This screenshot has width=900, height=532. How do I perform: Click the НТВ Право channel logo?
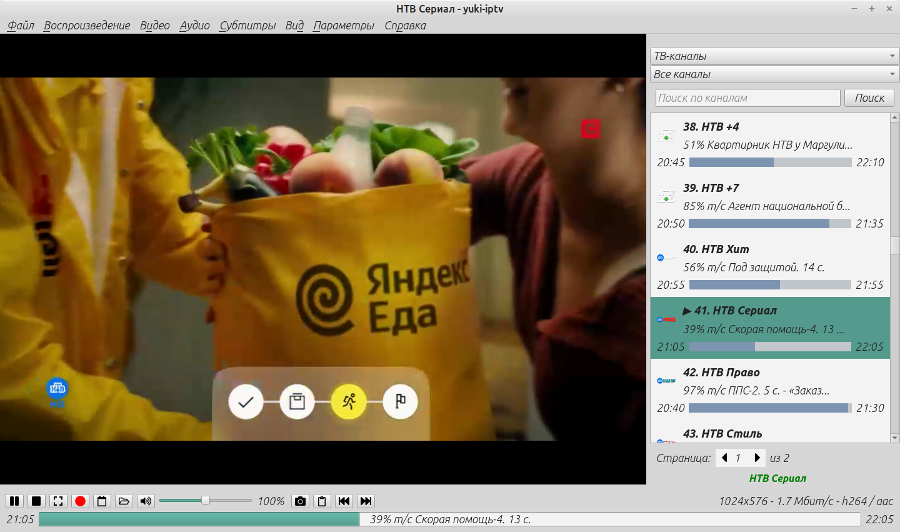click(666, 380)
